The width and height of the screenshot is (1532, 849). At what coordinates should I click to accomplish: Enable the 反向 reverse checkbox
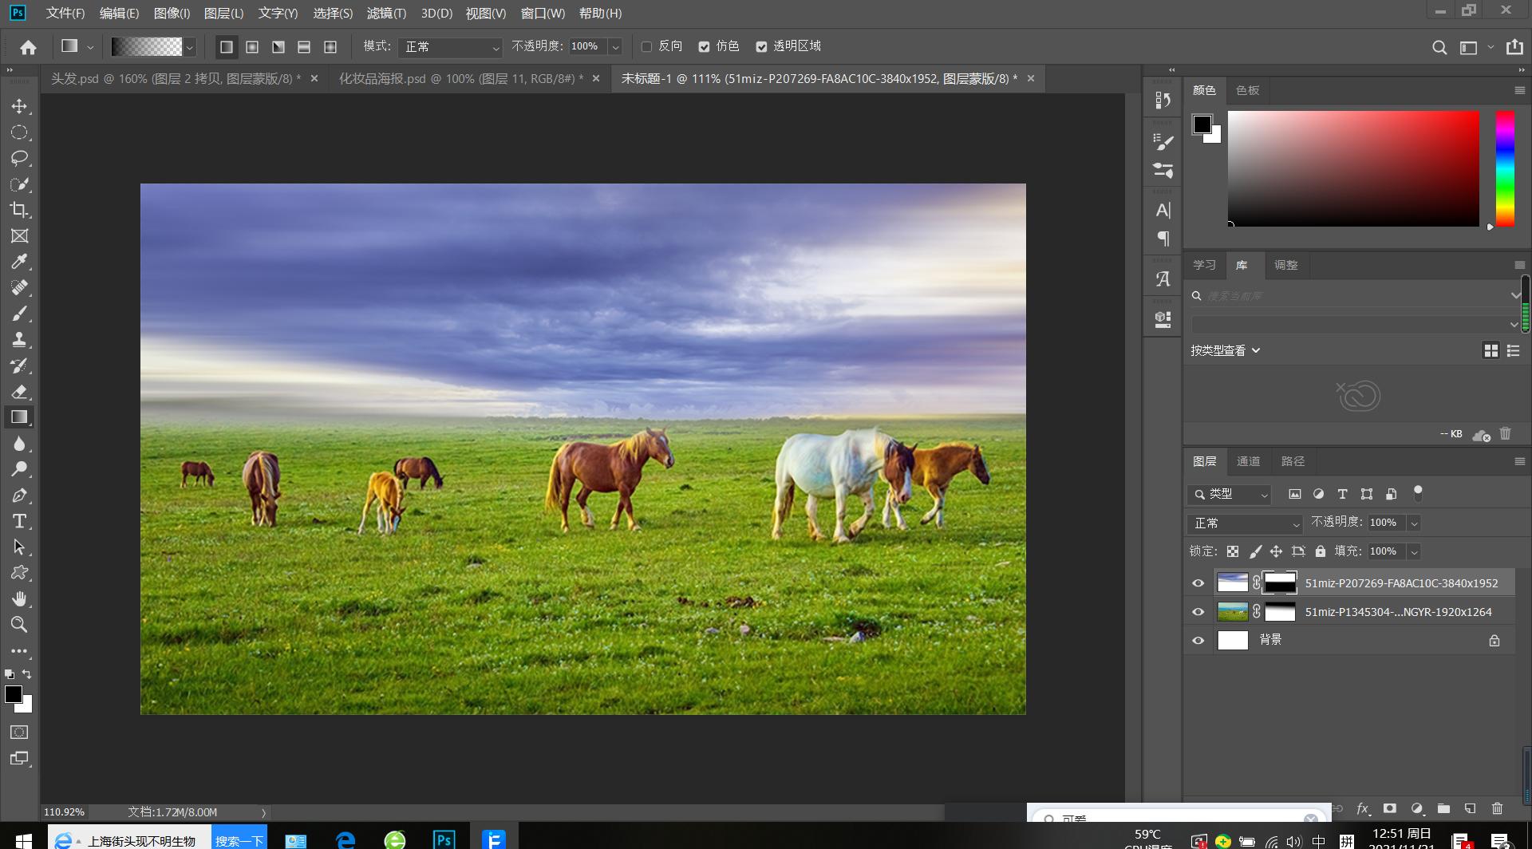(647, 47)
